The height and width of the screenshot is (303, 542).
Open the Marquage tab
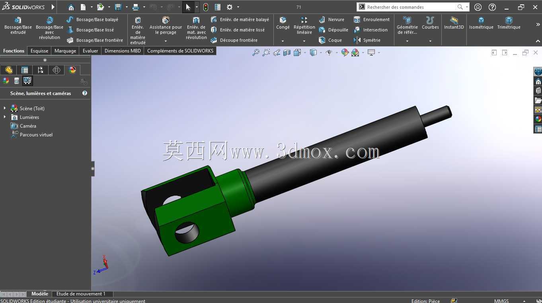click(65, 51)
